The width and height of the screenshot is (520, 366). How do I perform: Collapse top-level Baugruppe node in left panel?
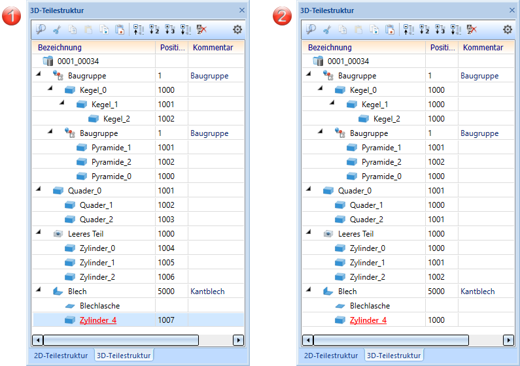click(x=39, y=74)
